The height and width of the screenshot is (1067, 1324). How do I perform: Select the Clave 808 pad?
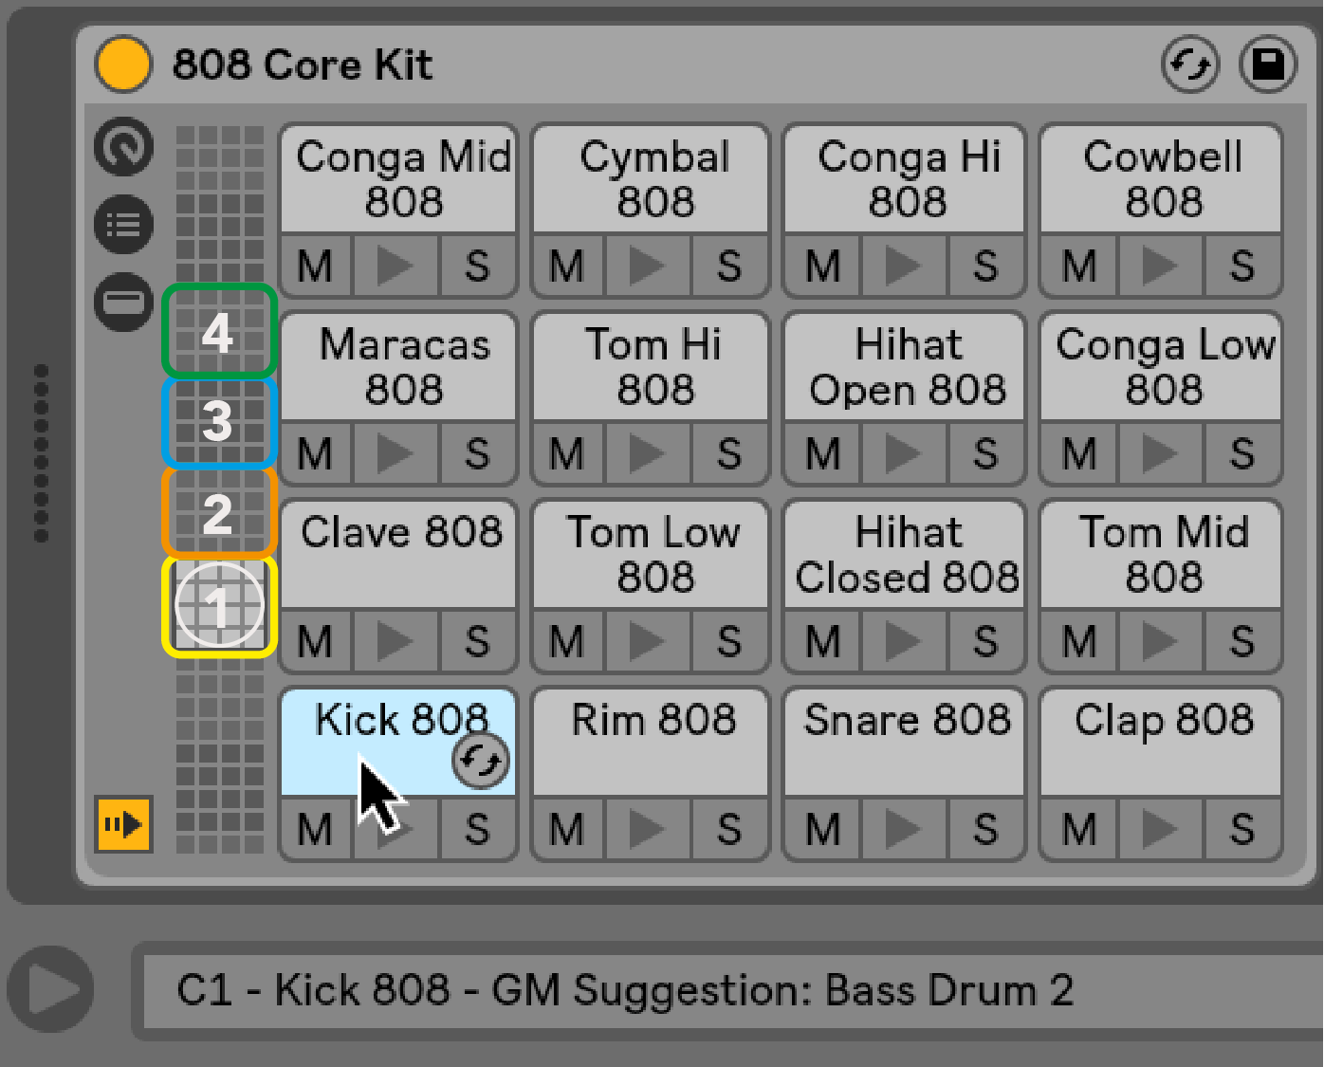tap(398, 555)
